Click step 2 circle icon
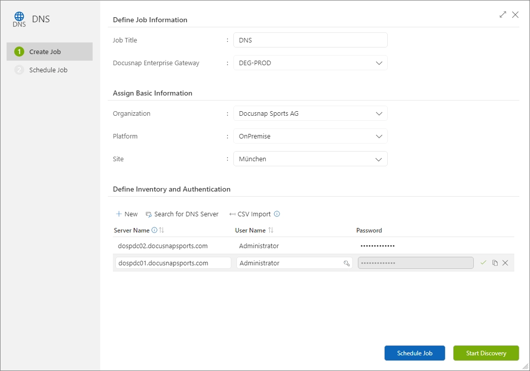This screenshot has width=530, height=371. (x=19, y=70)
